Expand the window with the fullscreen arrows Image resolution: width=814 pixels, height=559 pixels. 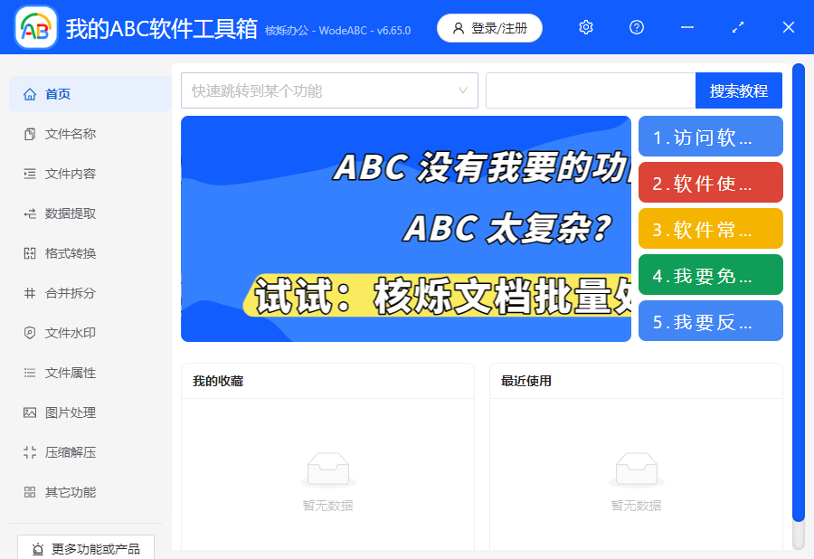[x=738, y=27]
